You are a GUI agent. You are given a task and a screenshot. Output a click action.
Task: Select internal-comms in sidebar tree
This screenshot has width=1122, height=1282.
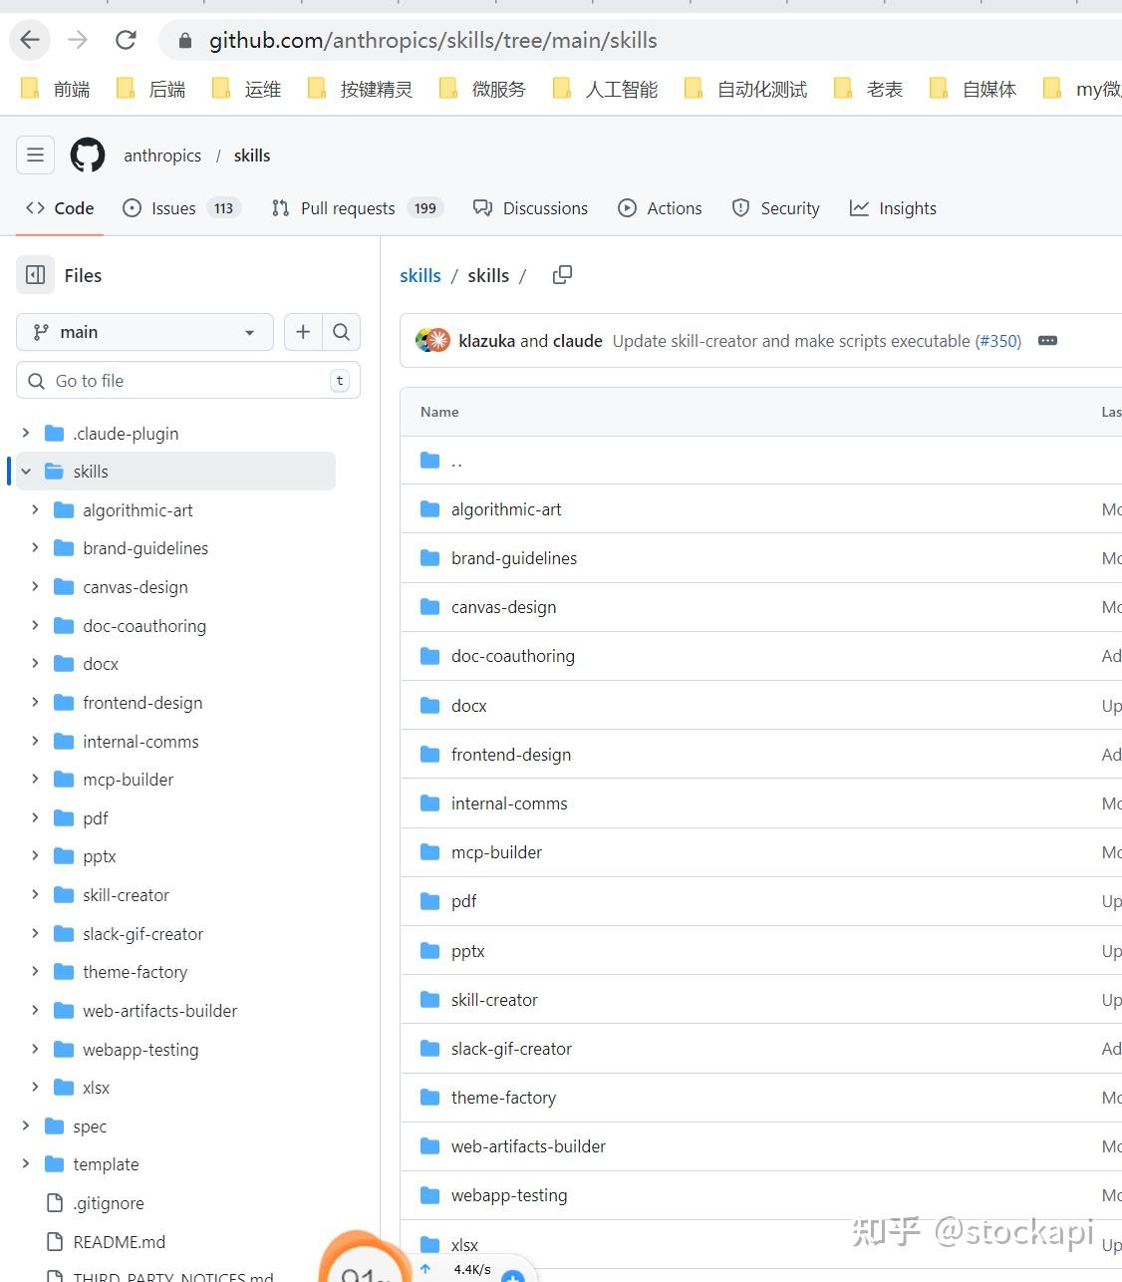[x=140, y=742]
